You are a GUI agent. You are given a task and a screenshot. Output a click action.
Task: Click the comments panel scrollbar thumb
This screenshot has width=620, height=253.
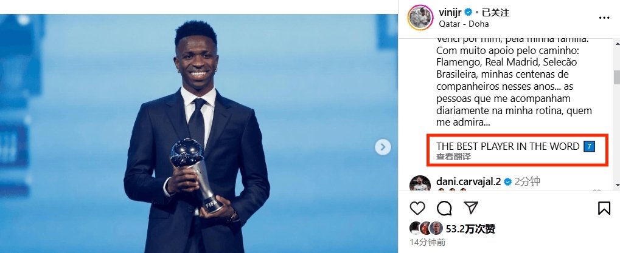point(616,77)
